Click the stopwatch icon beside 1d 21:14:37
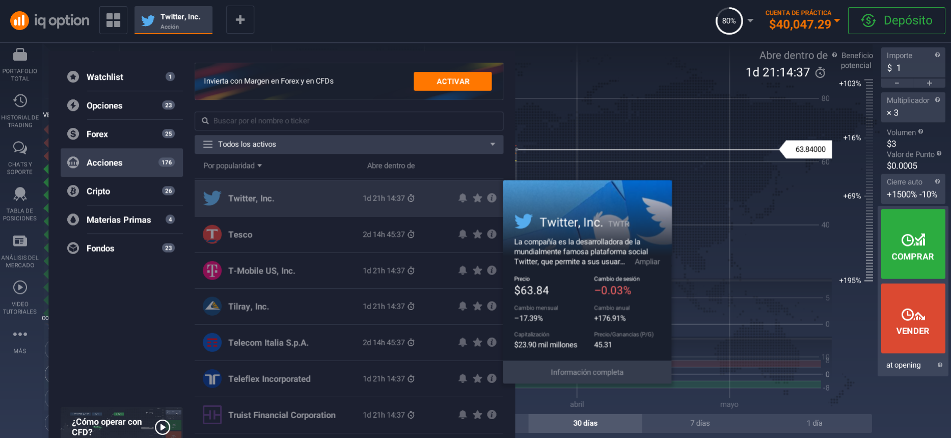The height and width of the screenshot is (438, 951). (x=820, y=73)
